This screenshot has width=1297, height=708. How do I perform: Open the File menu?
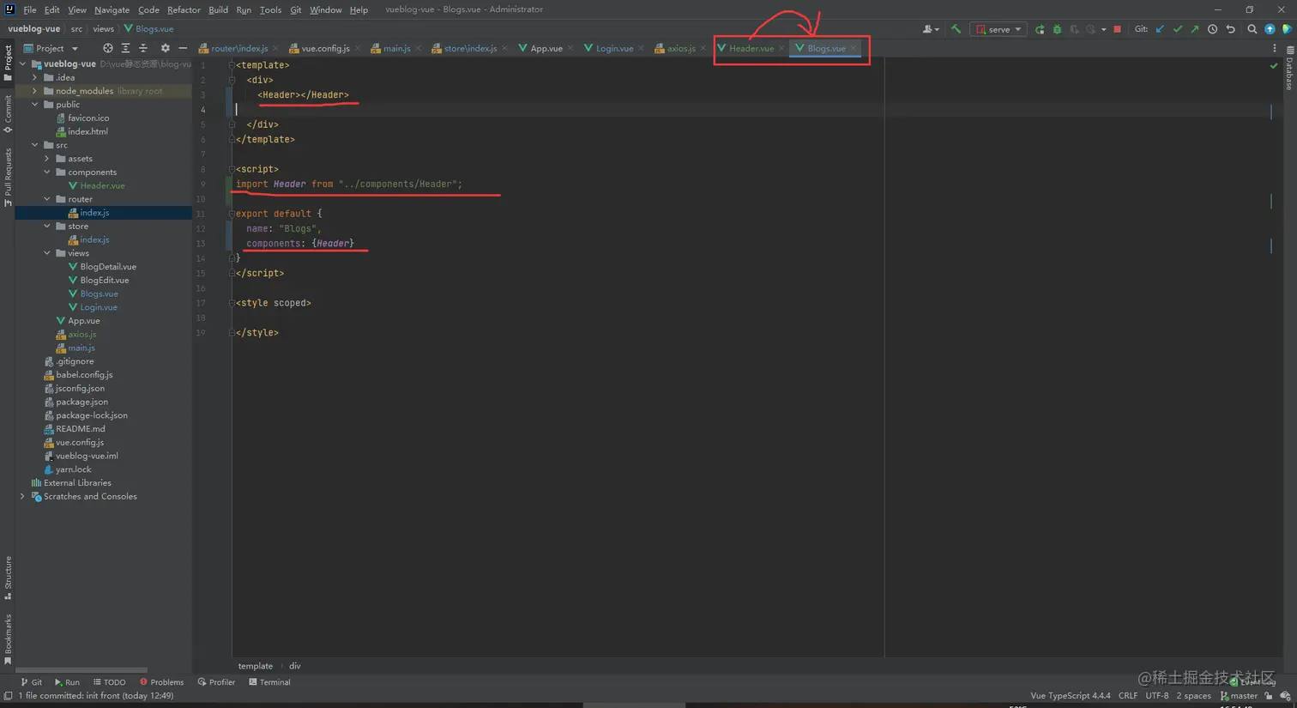[30, 9]
